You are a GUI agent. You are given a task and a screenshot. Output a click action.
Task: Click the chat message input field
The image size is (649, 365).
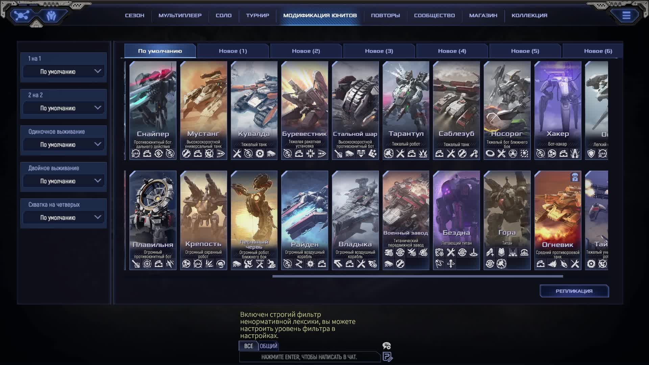pyautogui.click(x=309, y=357)
